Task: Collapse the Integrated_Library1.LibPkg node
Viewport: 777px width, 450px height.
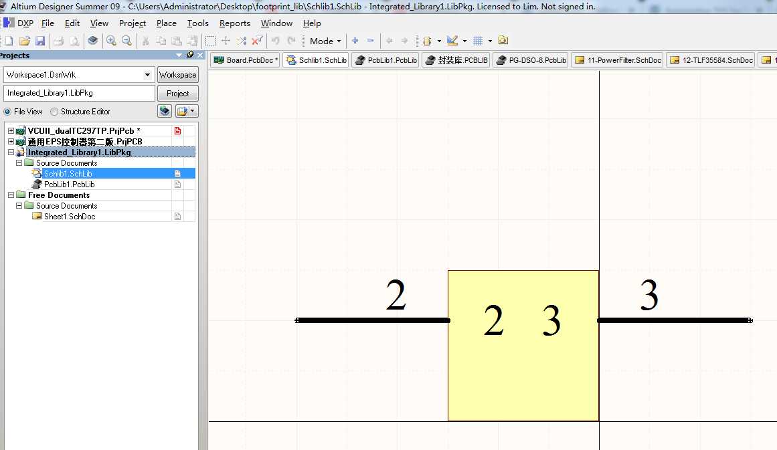Action: (x=11, y=152)
